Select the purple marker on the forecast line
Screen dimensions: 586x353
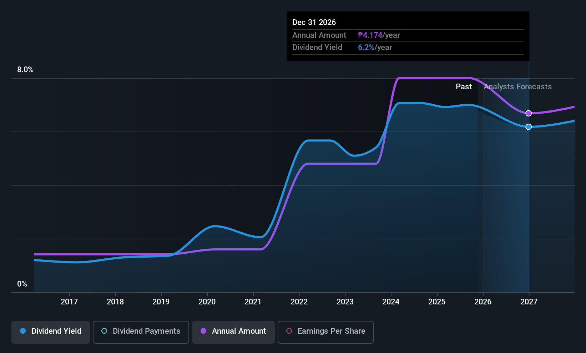click(x=529, y=113)
